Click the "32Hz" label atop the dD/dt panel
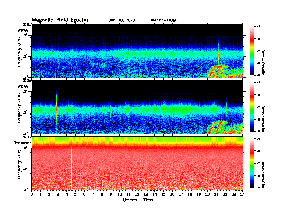Image resolution: width=289 pixels, height=223 pixels. click(27, 81)
